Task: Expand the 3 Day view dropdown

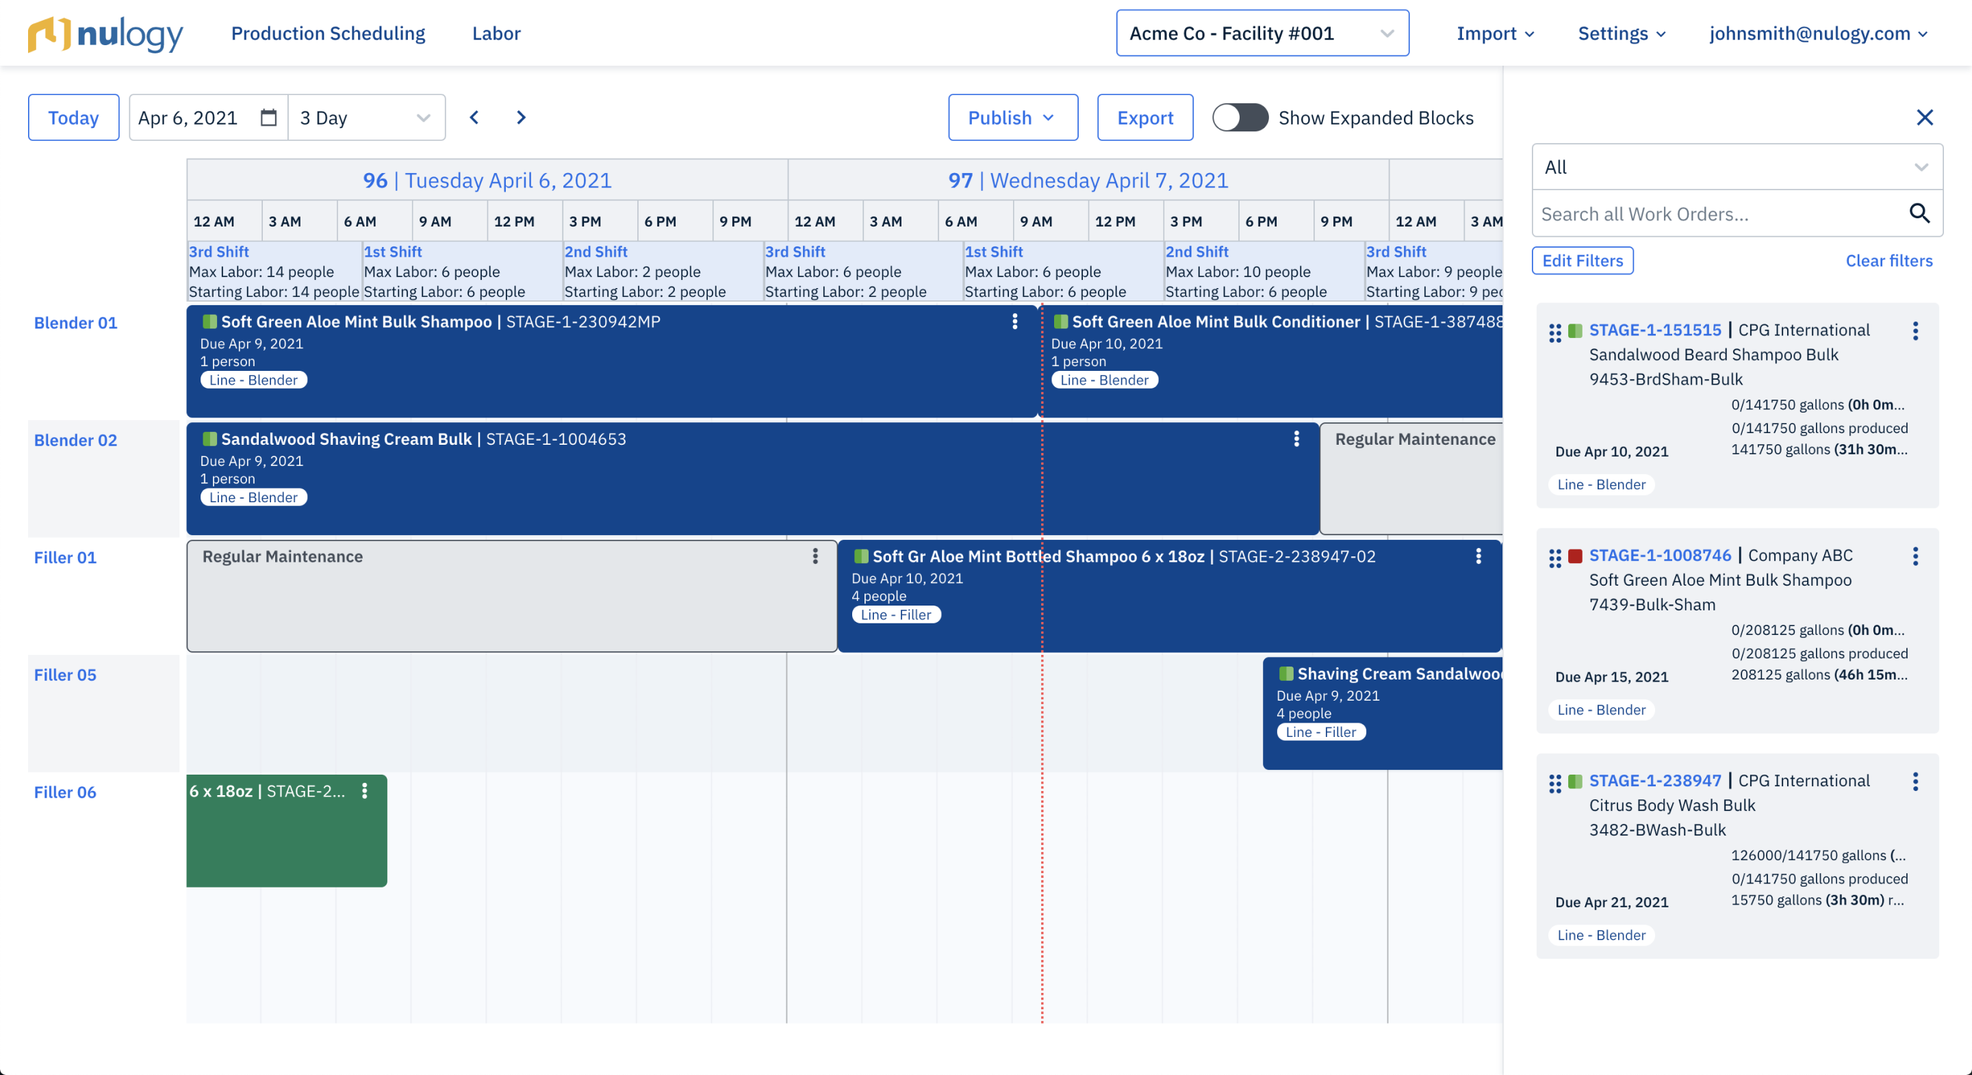Action: point(366,118)
